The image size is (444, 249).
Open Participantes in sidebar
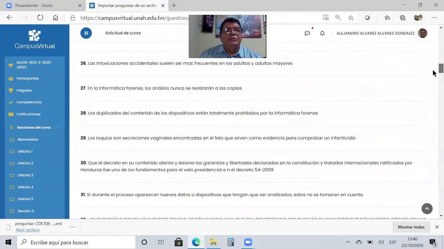[28, 79]
